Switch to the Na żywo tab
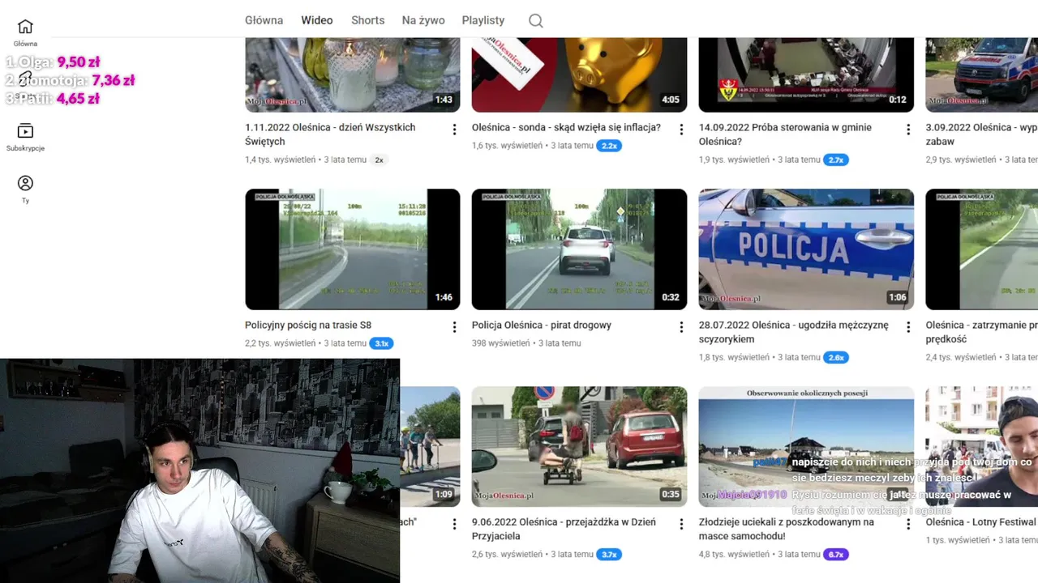1038x583 pixels. pyautogui.click(x=423, y=20)
